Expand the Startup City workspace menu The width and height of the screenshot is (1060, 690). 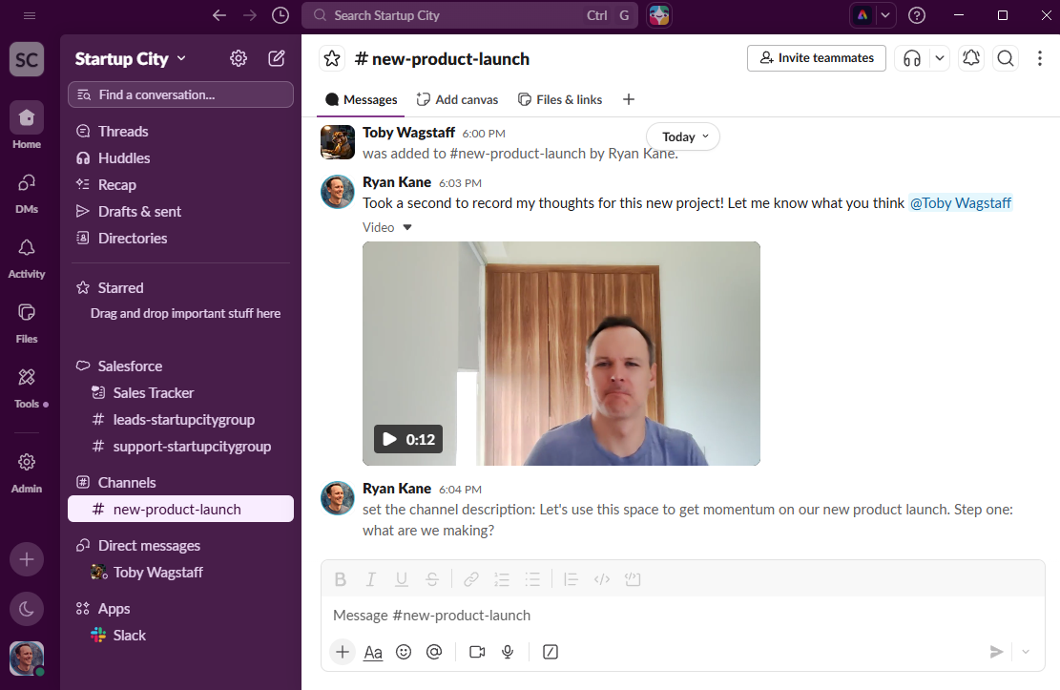[131, 59]
